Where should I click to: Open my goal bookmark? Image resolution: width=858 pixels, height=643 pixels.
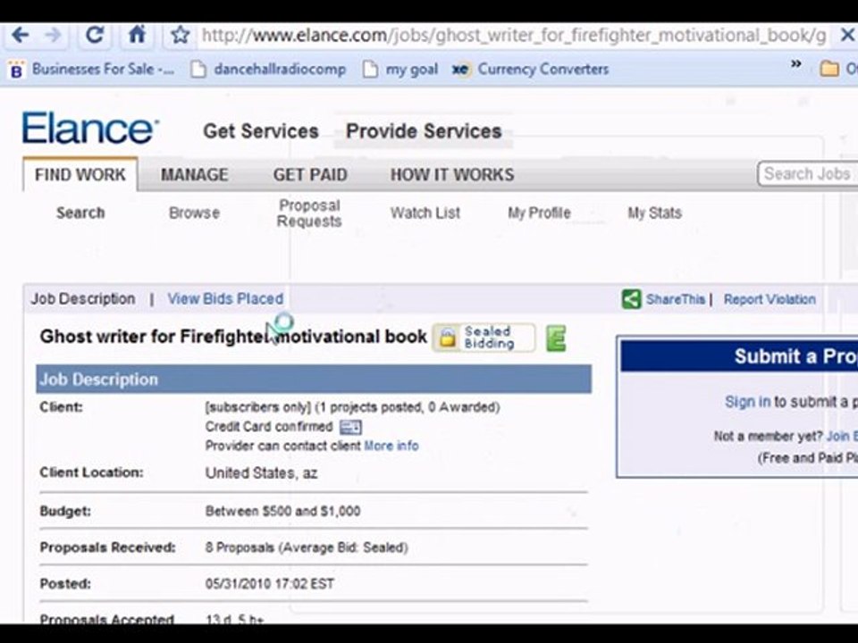click(400, 70)
